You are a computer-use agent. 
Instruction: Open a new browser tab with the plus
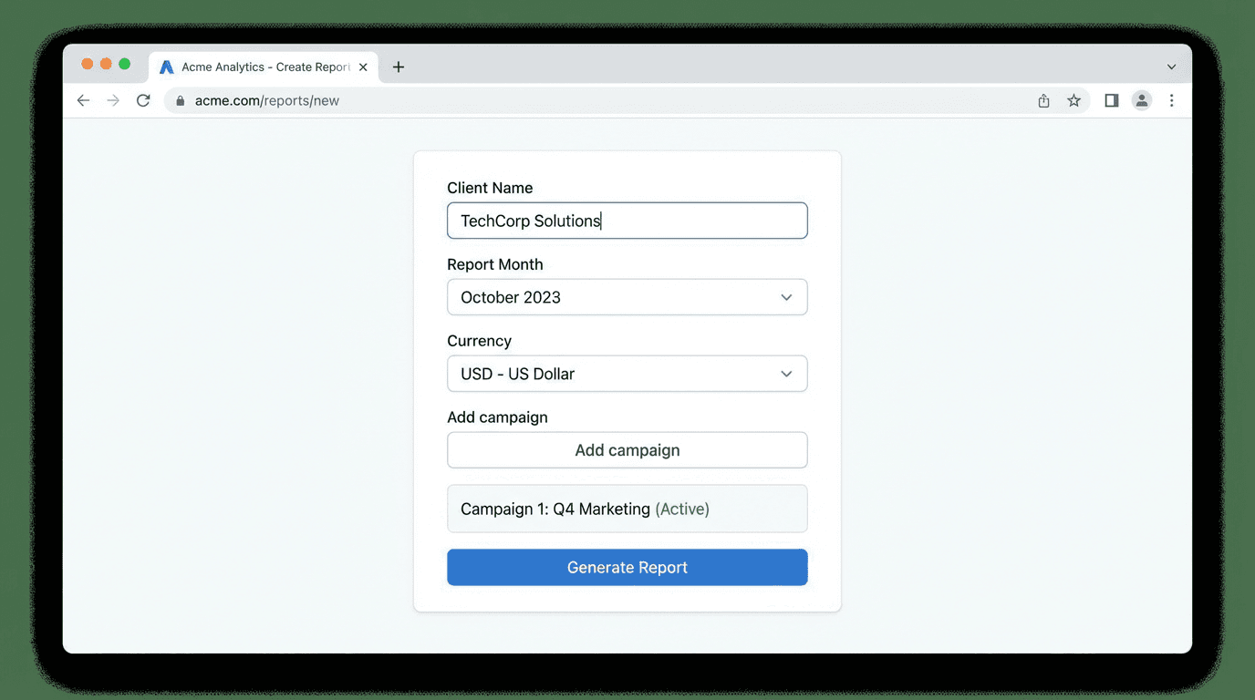(x=399, y=66)
